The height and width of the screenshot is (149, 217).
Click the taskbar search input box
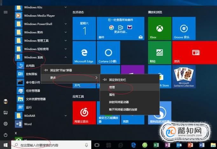51,145
